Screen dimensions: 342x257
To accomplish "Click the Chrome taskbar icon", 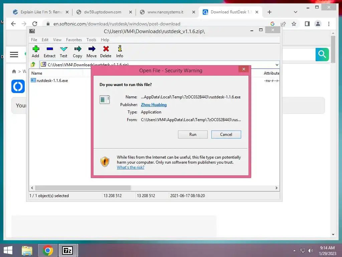I will [x=47, y=250].
